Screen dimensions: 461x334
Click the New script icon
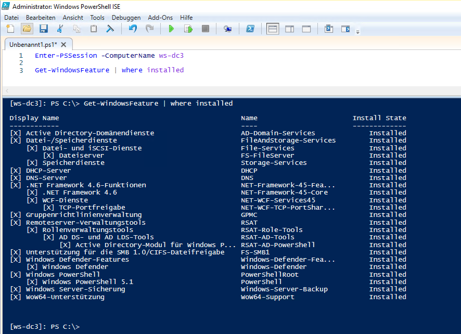(10, 29)
